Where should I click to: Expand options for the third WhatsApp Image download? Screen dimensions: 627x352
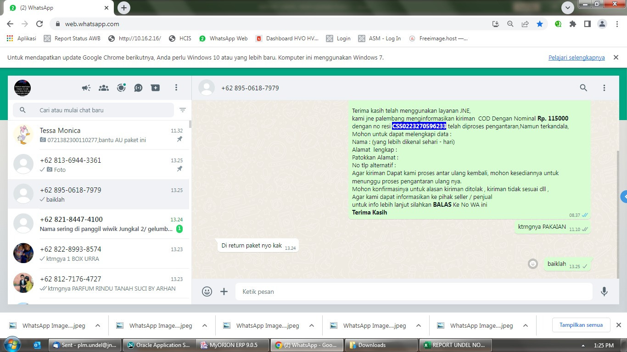312,325
